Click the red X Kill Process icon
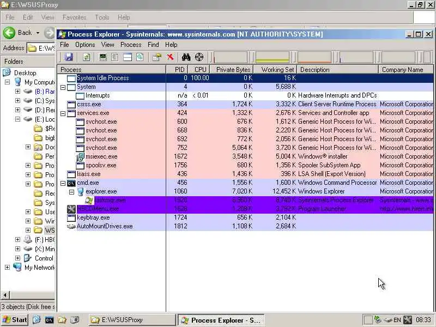This screenshot has width=436, height=327. pyautogui.click(x=170, y=57)
